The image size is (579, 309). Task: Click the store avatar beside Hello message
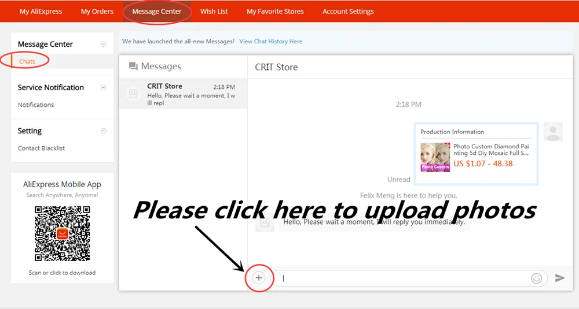(x=265, y=222)
